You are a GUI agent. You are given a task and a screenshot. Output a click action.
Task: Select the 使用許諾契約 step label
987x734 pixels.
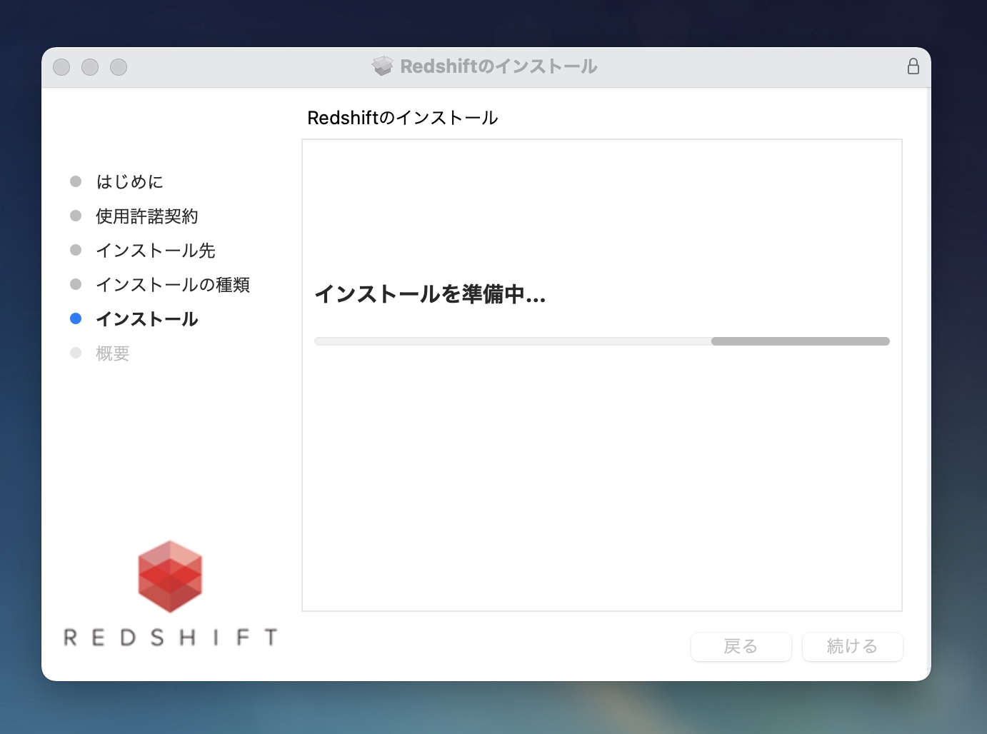[146, 216]
